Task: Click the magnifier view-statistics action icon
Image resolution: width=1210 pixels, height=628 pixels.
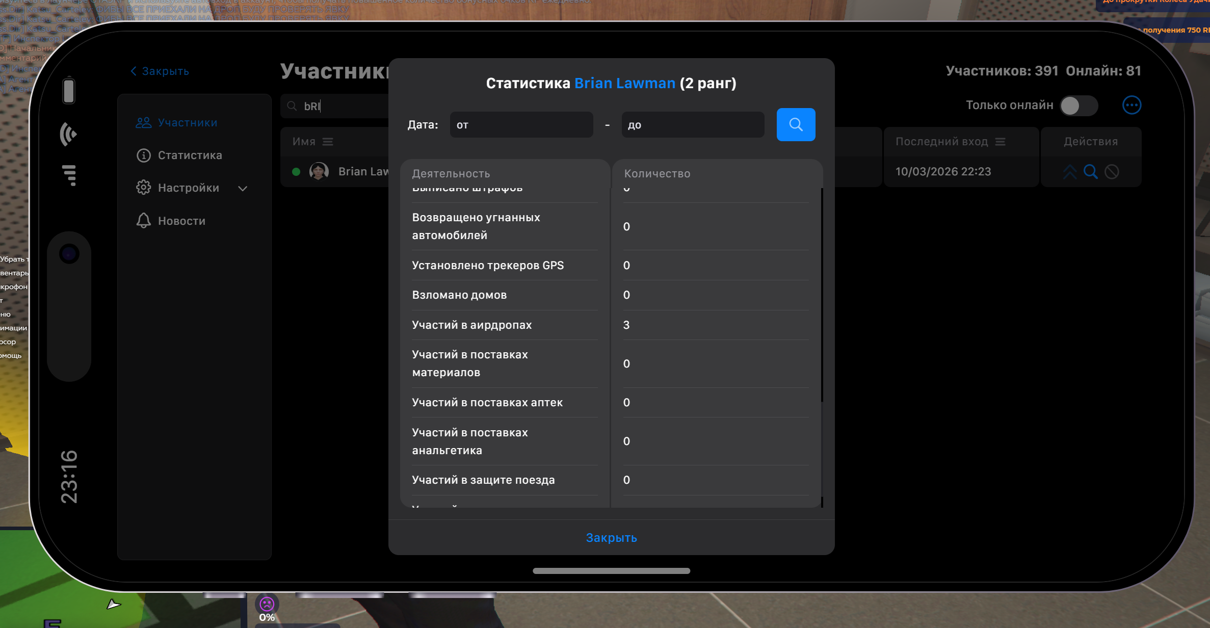Action: (x=1090, y=172)
